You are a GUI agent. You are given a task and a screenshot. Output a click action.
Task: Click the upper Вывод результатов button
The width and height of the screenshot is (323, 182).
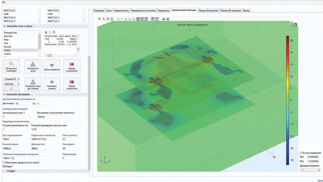pyautogui.click(x=72, y=66)
